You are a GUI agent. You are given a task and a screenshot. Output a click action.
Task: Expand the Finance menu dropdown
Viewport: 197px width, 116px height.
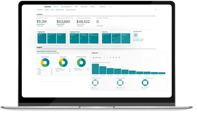(56, 6)
